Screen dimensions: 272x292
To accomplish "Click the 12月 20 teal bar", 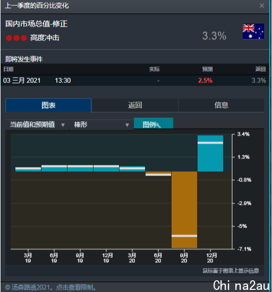I will tap(210, 153).
